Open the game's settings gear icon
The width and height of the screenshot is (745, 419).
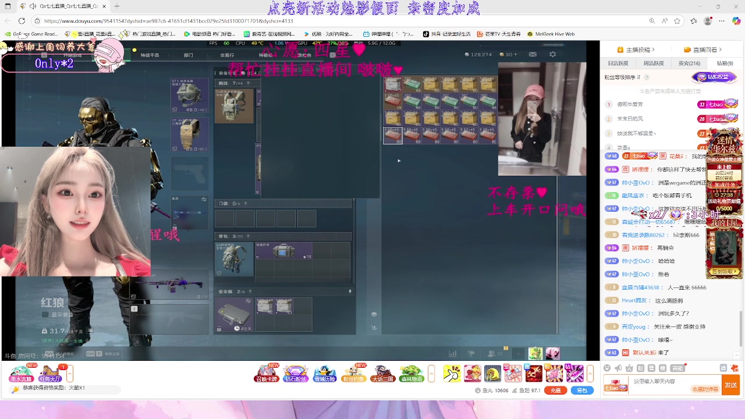pos(552,54)
